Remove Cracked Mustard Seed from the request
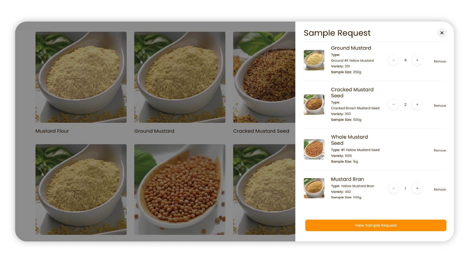 [440, 106]
